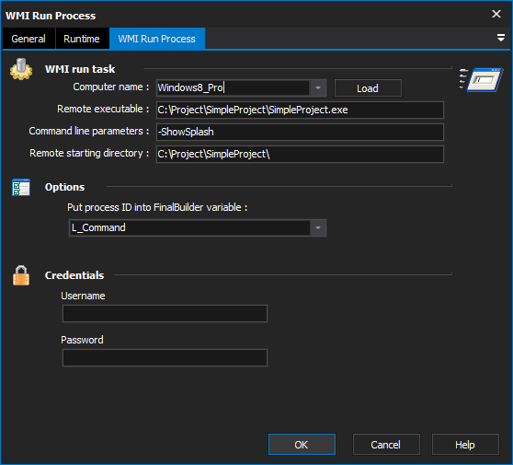Click the Cancel button

point(386,445)
